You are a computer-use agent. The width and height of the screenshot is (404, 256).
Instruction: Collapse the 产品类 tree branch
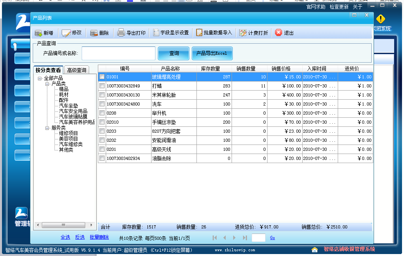47,84
